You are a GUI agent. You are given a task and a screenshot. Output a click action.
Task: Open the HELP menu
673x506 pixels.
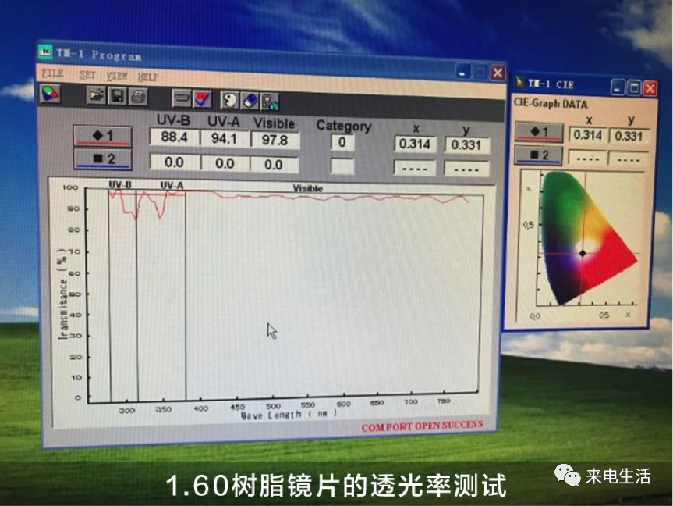148,77
